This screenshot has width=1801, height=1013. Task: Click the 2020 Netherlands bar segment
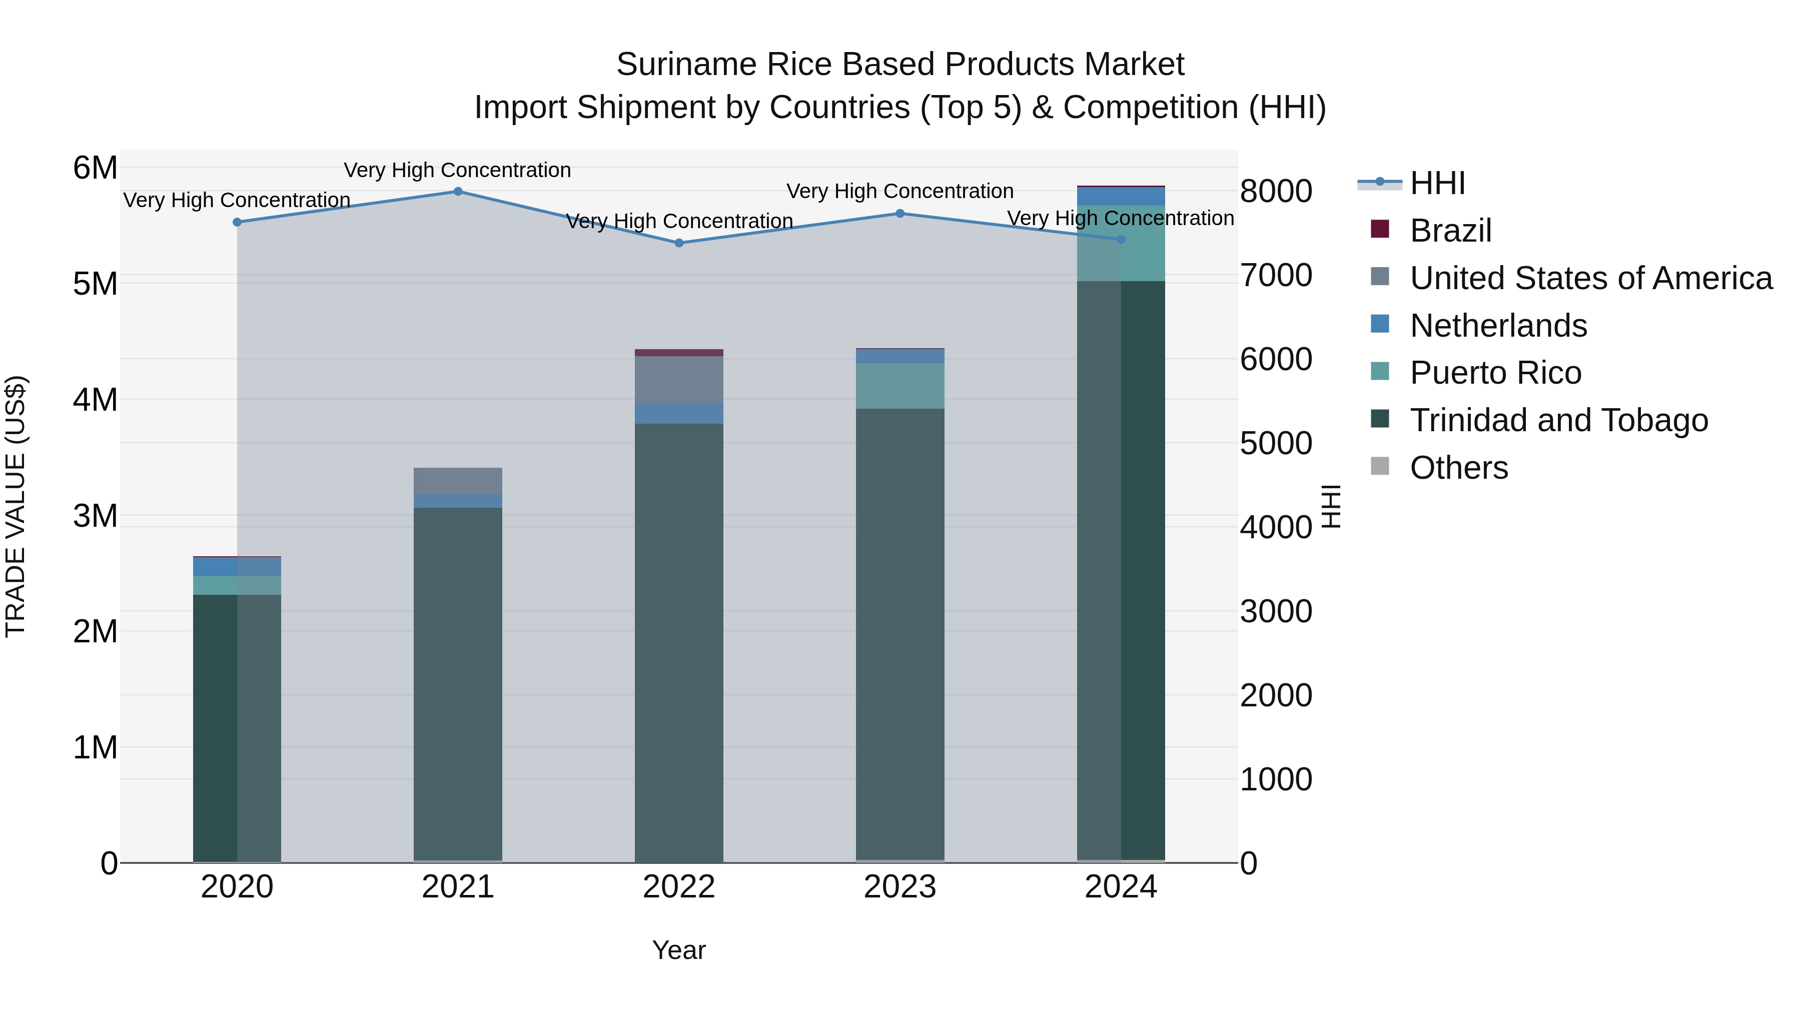click(x=237, y=567)
